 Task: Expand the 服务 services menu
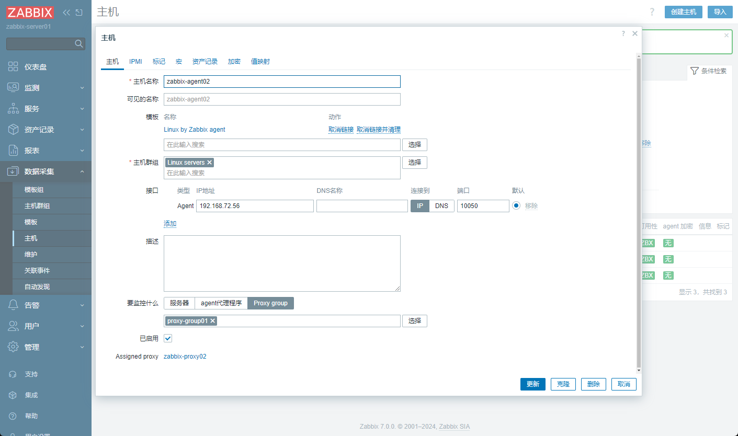[x=31, y=108]
